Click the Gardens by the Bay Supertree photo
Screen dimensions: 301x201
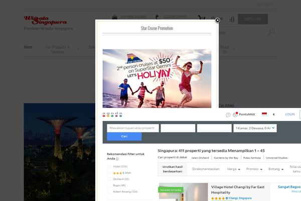pos(60,152)
